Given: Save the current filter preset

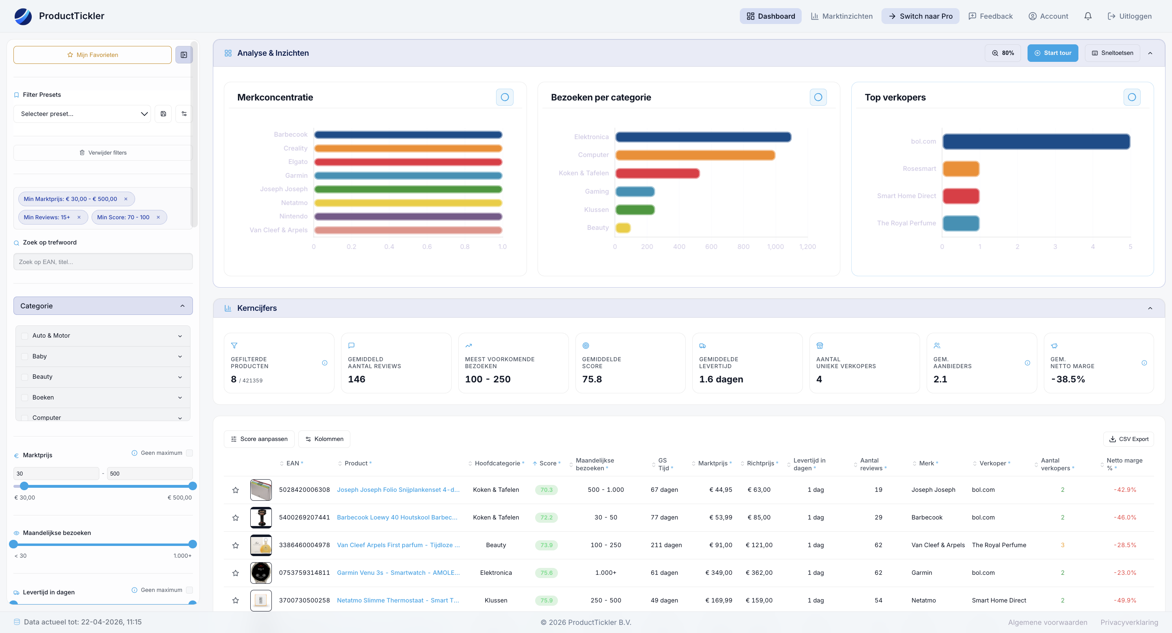Looking at the screenshot, I should tap(163, 114).
